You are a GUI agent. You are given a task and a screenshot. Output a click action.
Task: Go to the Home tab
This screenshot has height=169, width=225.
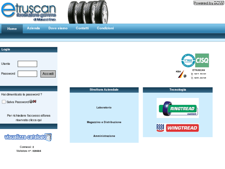coord(12,29)
